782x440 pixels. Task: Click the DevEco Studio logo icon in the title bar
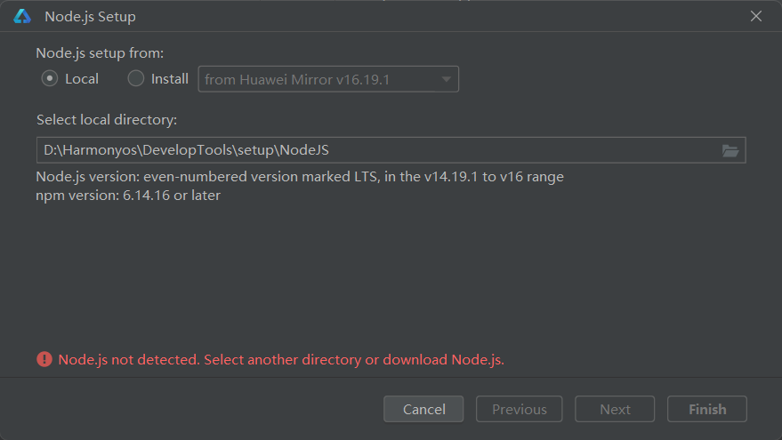(x=22, y=16)
